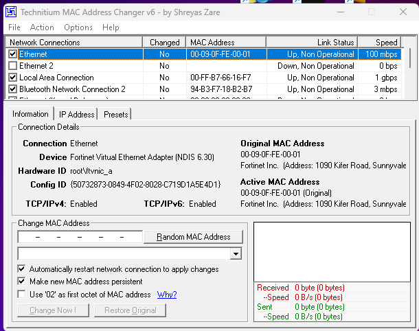
Task: Open the Options menu
Action: (x=78, y=27)
